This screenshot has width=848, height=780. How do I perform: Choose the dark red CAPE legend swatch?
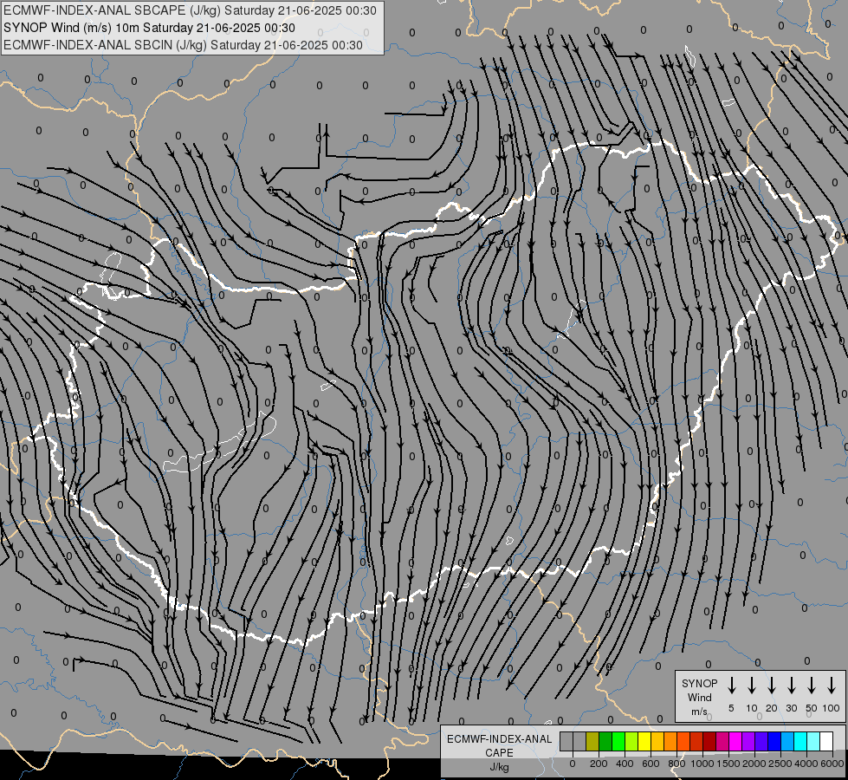pos(709,741)
